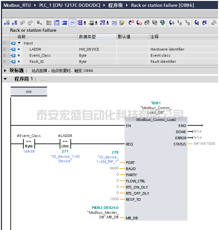Select the Modbus_Comm_Load instruction box title
Screen dimensions: 219x230
[x=156, y=120]
